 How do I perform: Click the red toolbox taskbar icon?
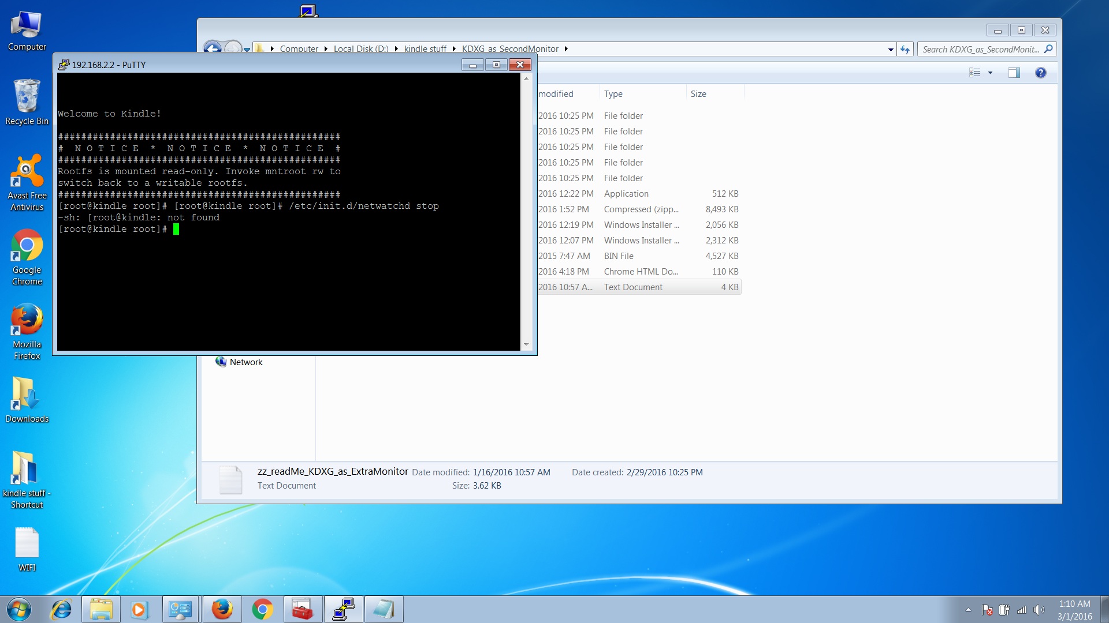[x=303, y=609]
